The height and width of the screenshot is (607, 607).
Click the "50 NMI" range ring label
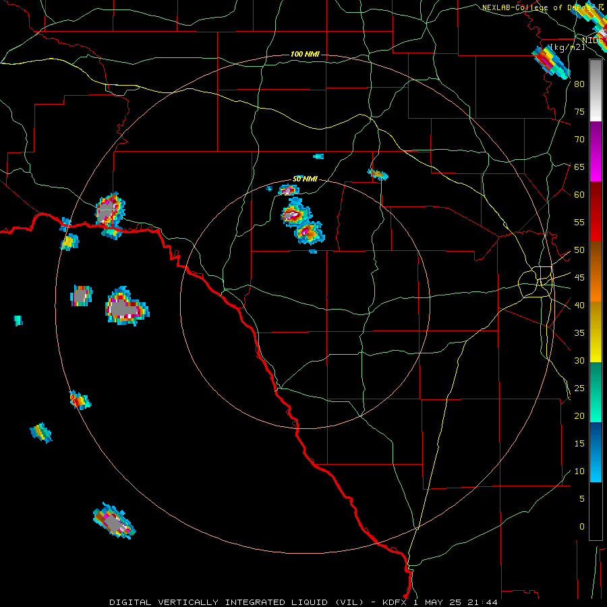305,179
